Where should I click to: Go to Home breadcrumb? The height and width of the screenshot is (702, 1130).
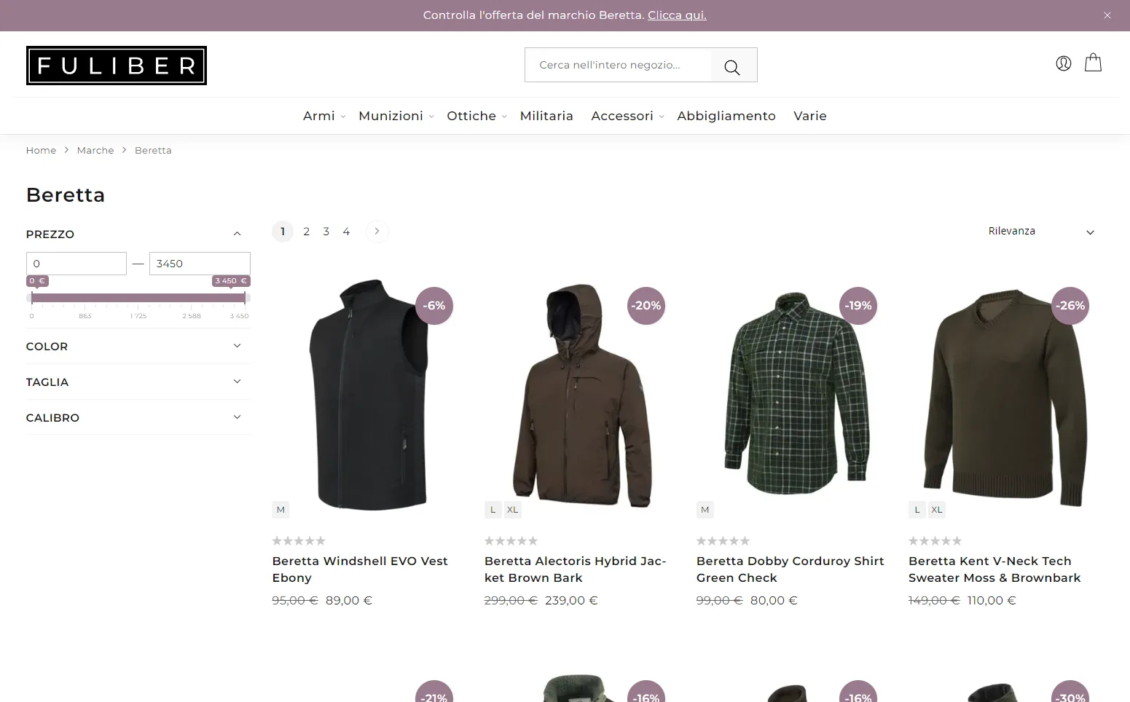coord(41,150)
